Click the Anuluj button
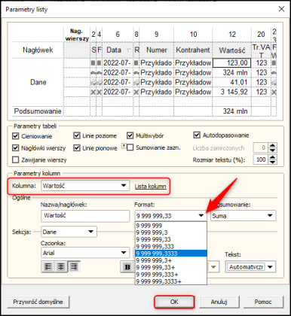The height and width of the screenshot is (316, 291). click(x=219, y=302)
